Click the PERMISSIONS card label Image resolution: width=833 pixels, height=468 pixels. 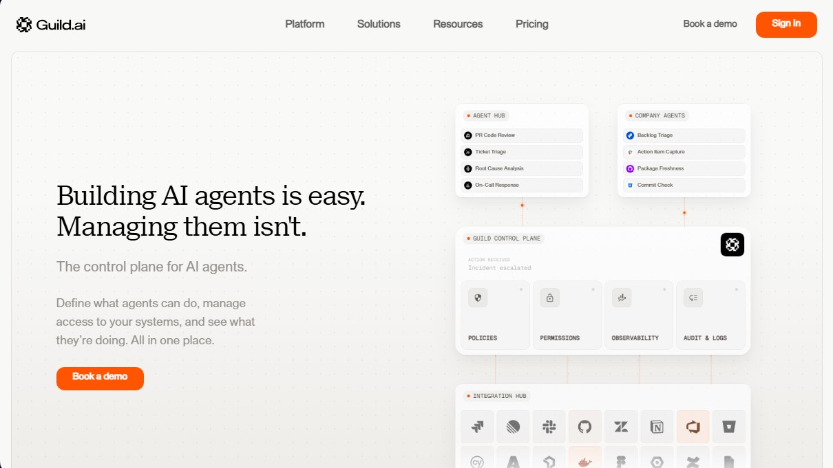tap(560, 338)
